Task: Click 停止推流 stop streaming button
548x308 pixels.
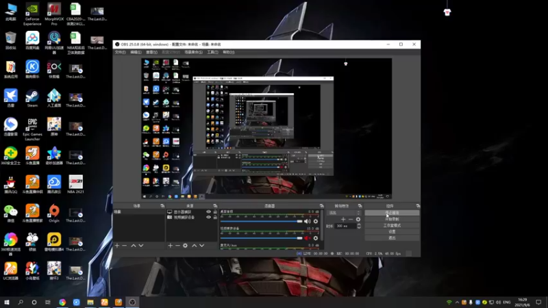Action: [392, 213]
